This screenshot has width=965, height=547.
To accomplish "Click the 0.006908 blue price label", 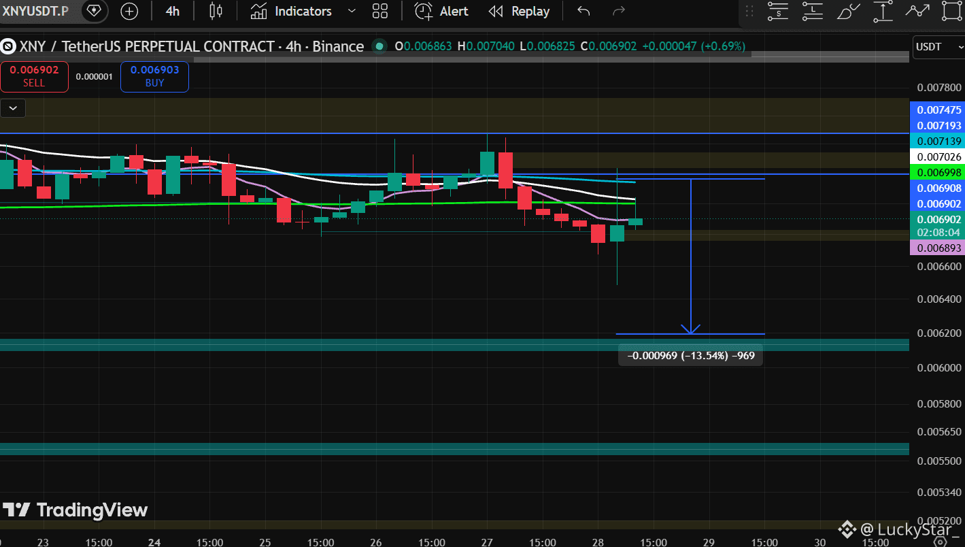I will point(937,188).
